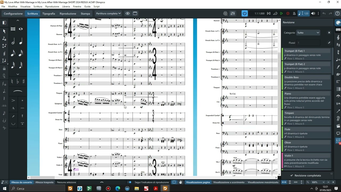The width and height of the screenshot is (341, 192).
Task: Open the 'Partitura completa' layout dropdown
Action: [108, 13]
